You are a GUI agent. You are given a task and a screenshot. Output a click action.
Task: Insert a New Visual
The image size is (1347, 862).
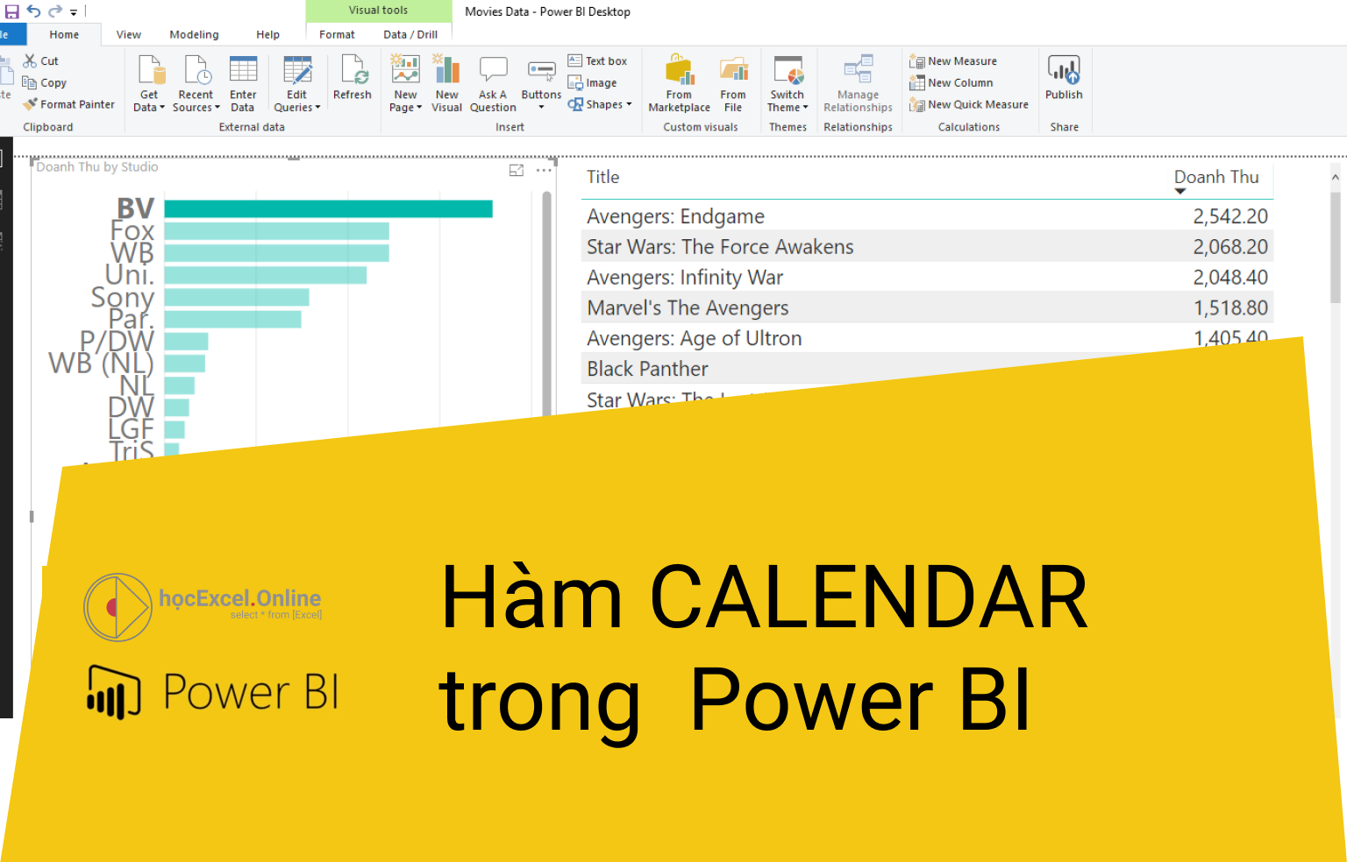coord(446,83)
